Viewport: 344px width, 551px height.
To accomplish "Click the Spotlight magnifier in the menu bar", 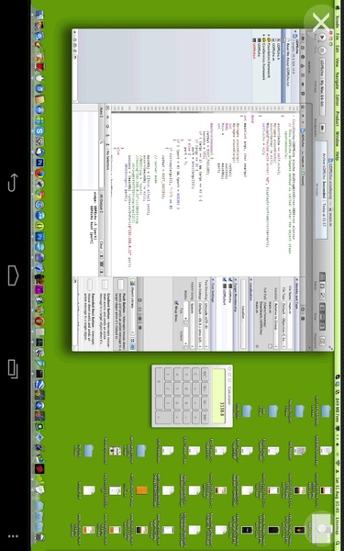I will coord(338,544).
